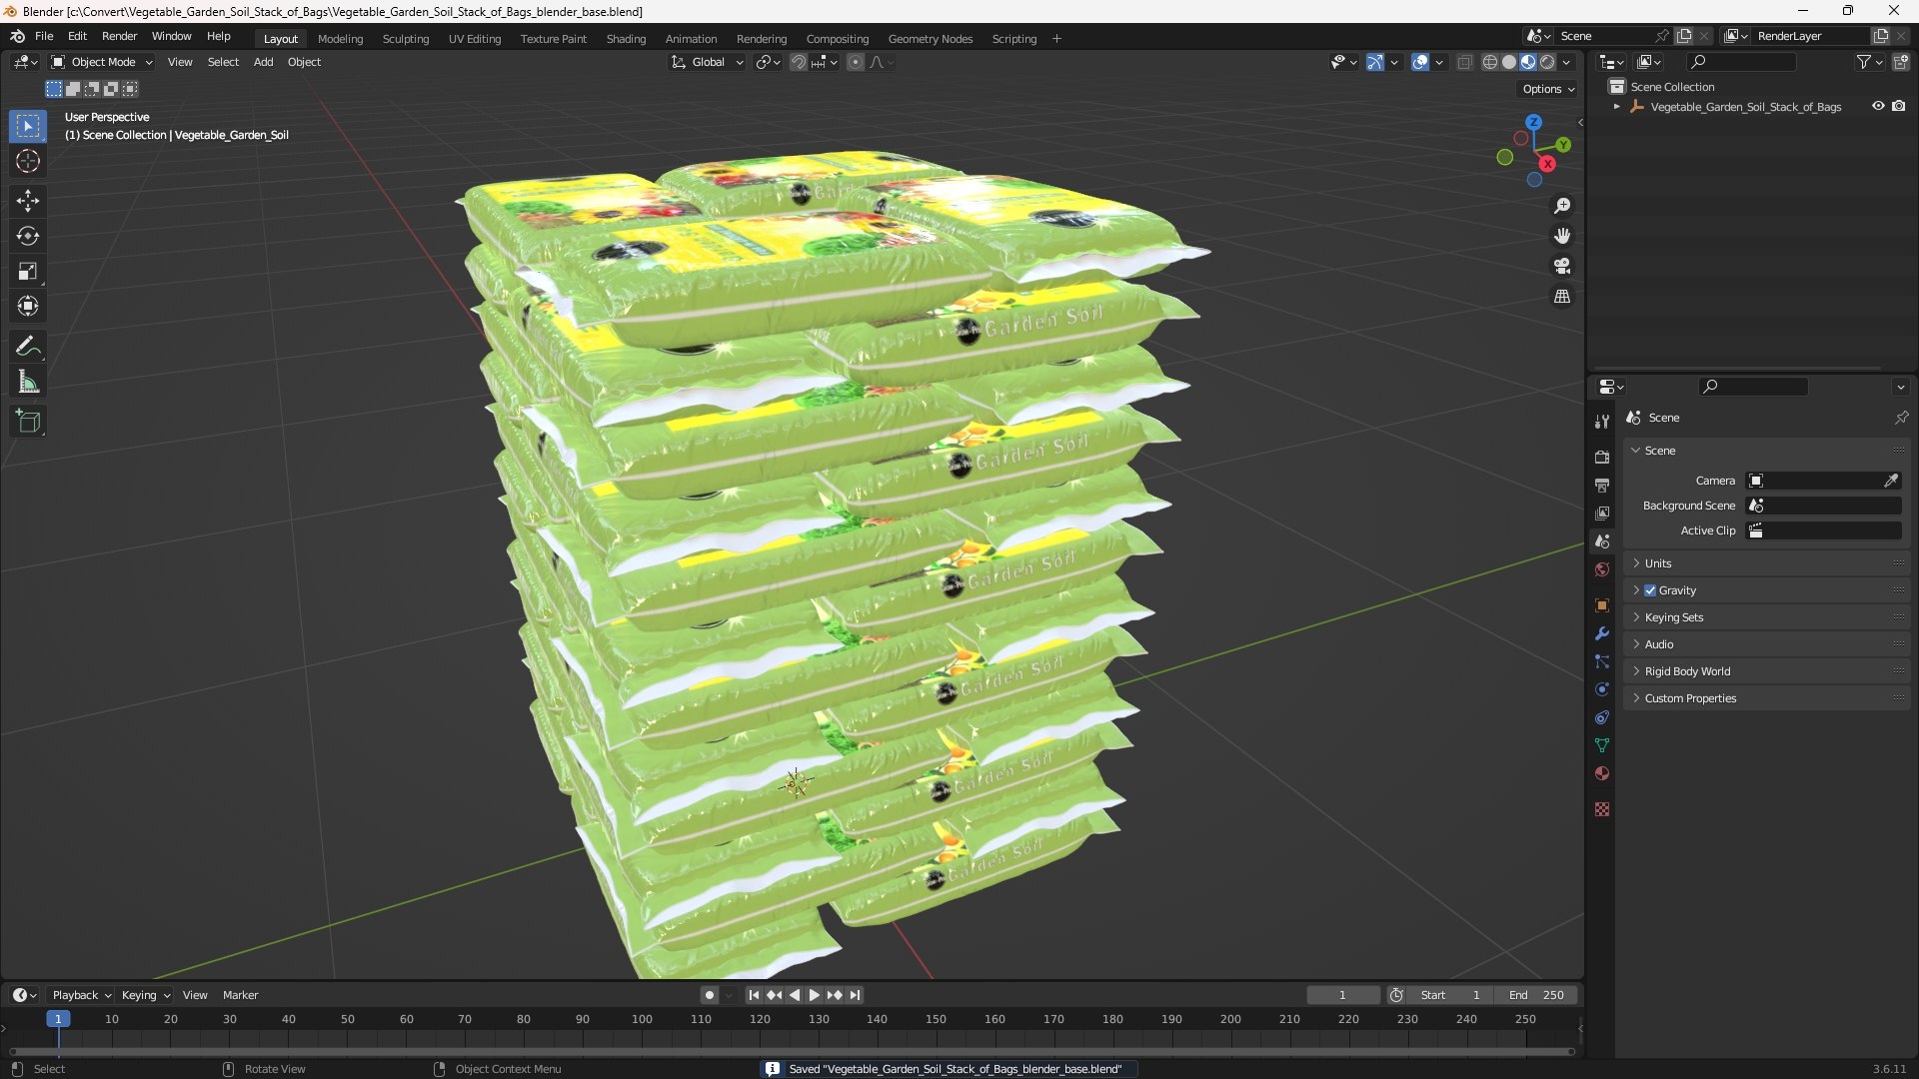Image resolution: width=1919 pixels, height=1079 pixels.
Task: Jump to the timeline end button
Action: coord(855,995)
